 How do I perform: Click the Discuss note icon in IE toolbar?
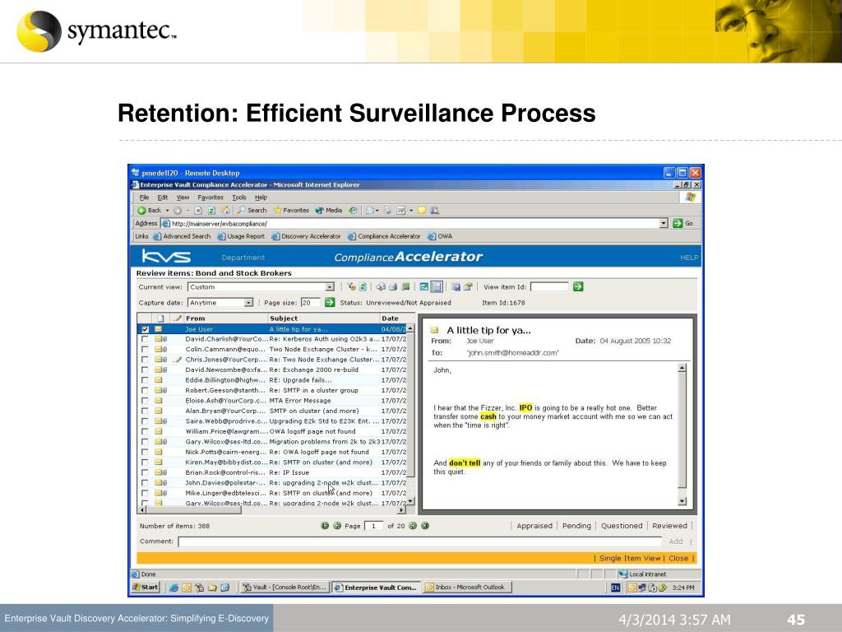(x=422, y=211)
